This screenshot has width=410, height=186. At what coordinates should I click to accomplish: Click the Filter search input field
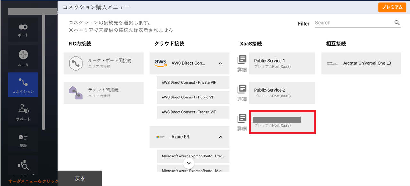353,23
